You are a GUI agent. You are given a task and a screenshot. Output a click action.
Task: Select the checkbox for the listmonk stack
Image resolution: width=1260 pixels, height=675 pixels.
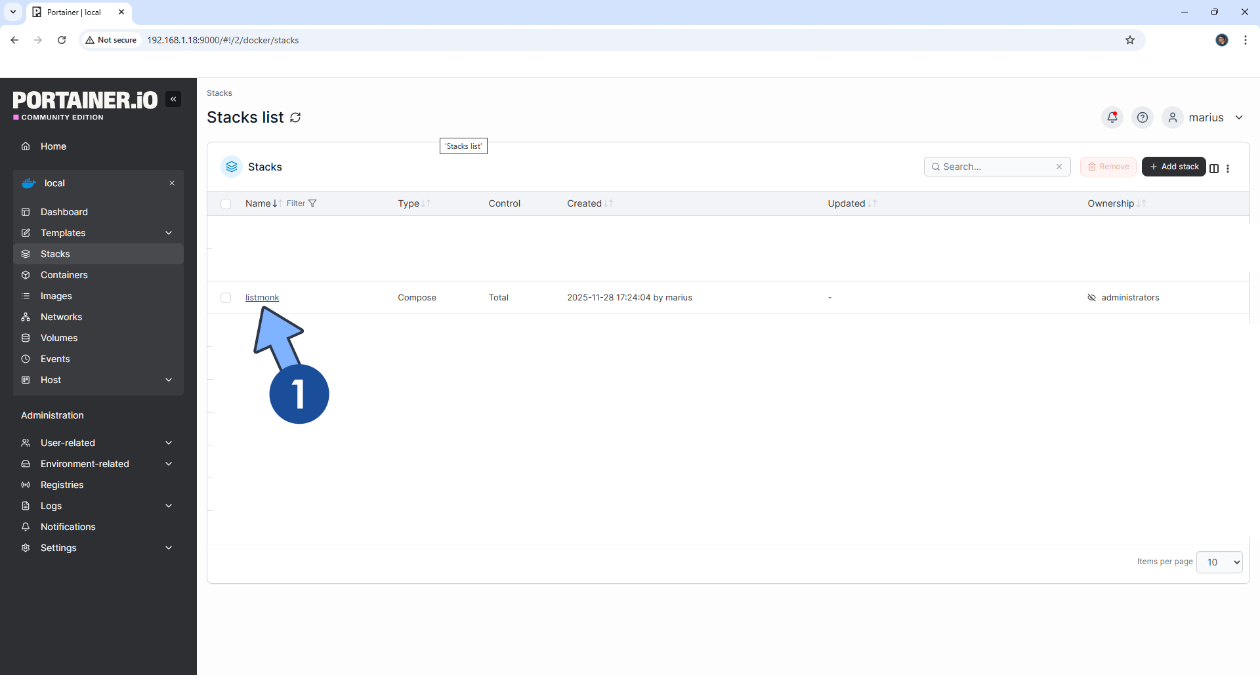pyautogui.click(x=226, y=297)
